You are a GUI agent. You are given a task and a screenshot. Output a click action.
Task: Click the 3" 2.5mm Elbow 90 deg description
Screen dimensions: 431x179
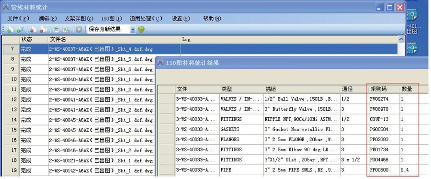[302, 150]
